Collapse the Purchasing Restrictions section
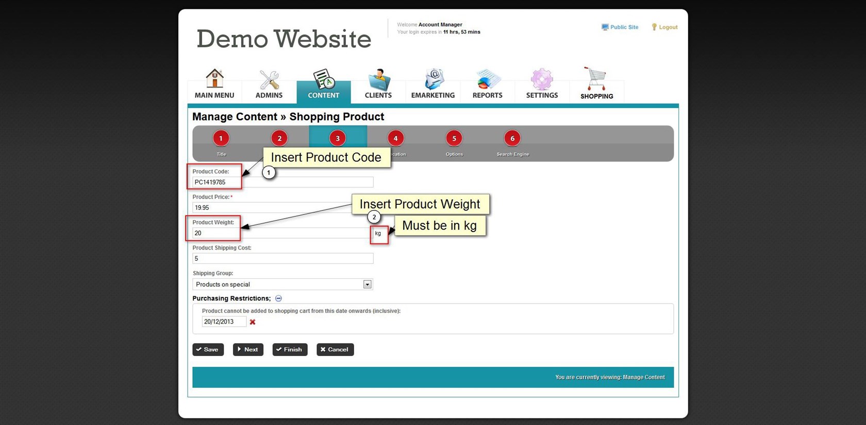The width and height of the screenshot is (866, 425). [x=278, y=298]
